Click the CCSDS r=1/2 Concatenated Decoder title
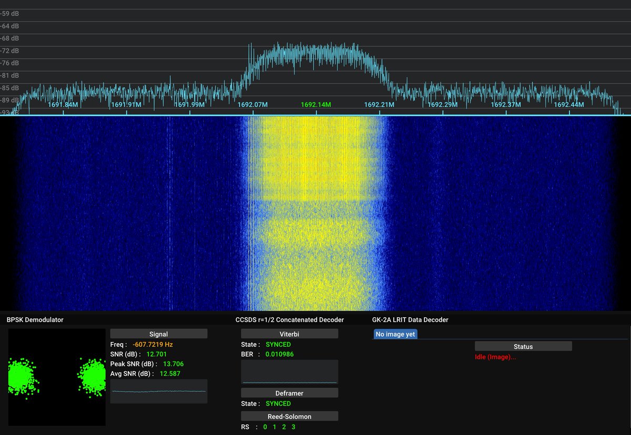 click(290, 319)
